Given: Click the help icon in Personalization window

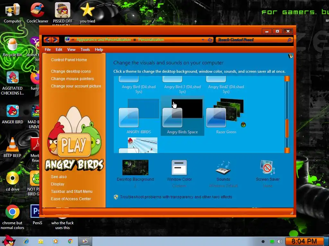Looking at the screenshot, I should pos(290,56).
